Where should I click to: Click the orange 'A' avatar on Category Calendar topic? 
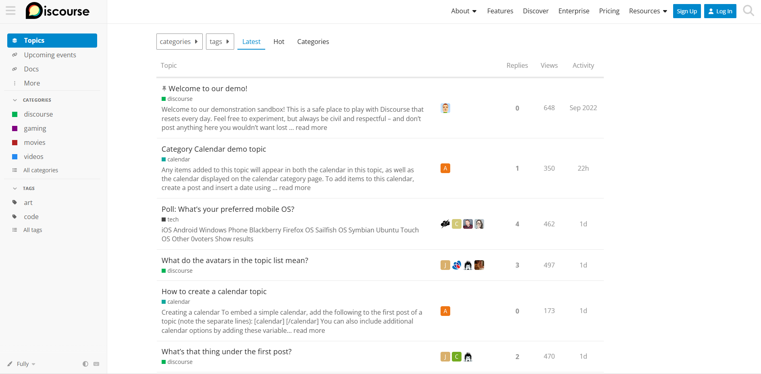[445, 168]
